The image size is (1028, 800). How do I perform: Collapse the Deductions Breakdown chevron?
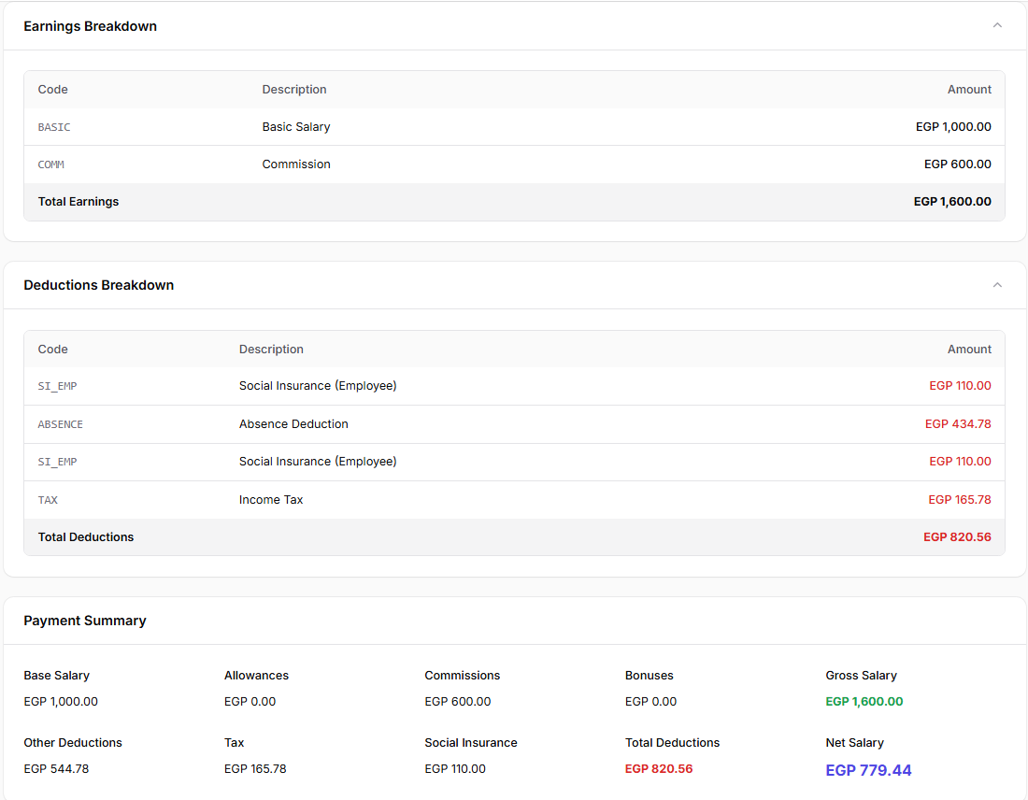997,285
